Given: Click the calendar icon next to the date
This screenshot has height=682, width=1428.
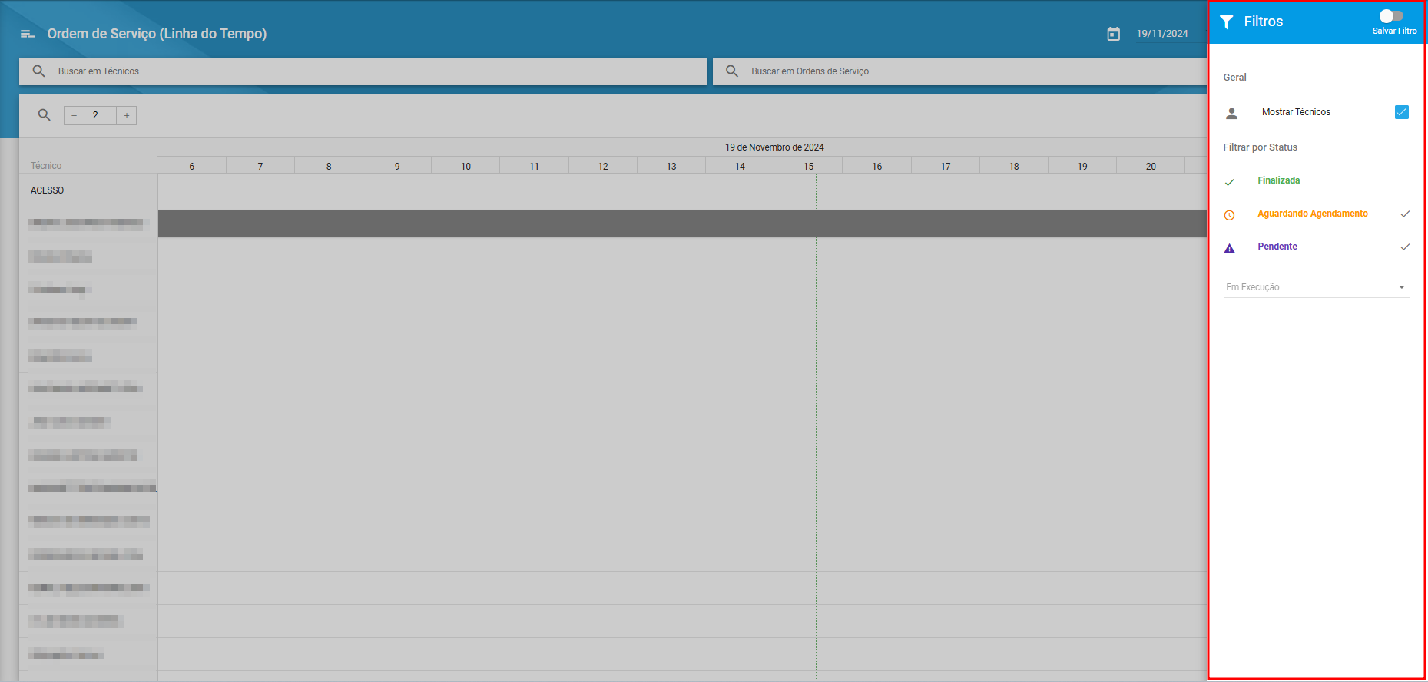Looking at the screenshot, I should point(1113,34).
